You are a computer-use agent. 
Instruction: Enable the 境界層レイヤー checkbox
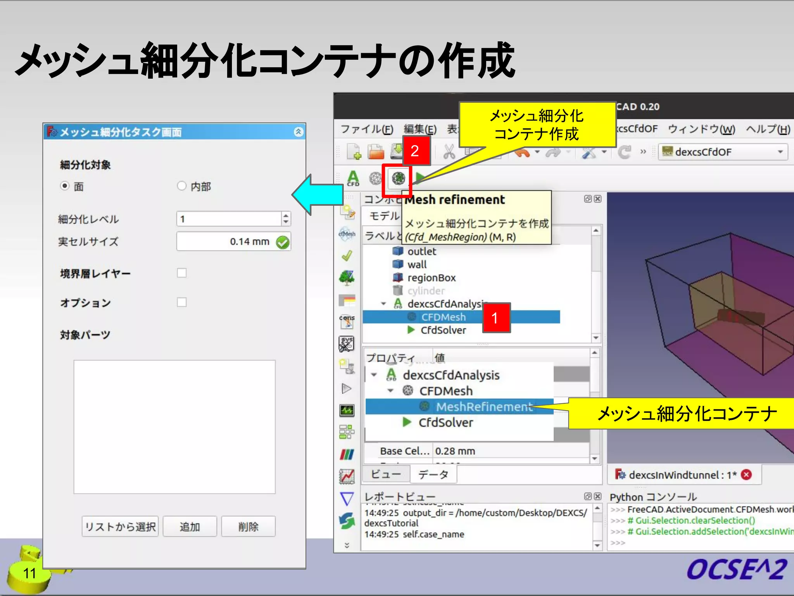(182, 273)
